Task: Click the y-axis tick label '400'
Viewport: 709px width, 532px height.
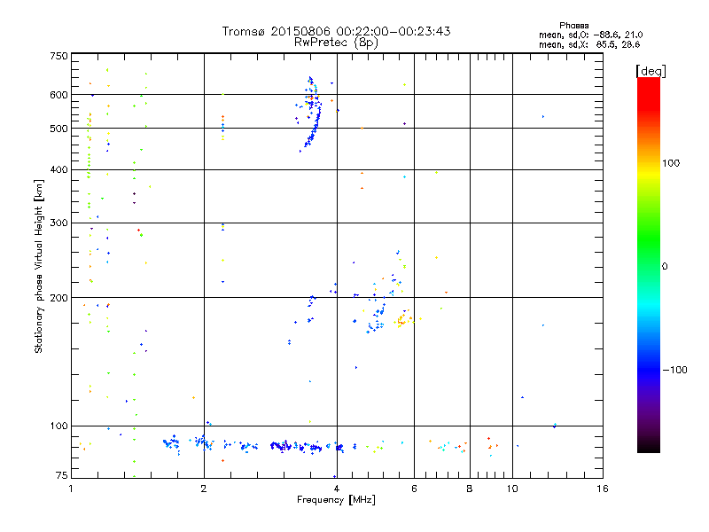Action: 58,169
